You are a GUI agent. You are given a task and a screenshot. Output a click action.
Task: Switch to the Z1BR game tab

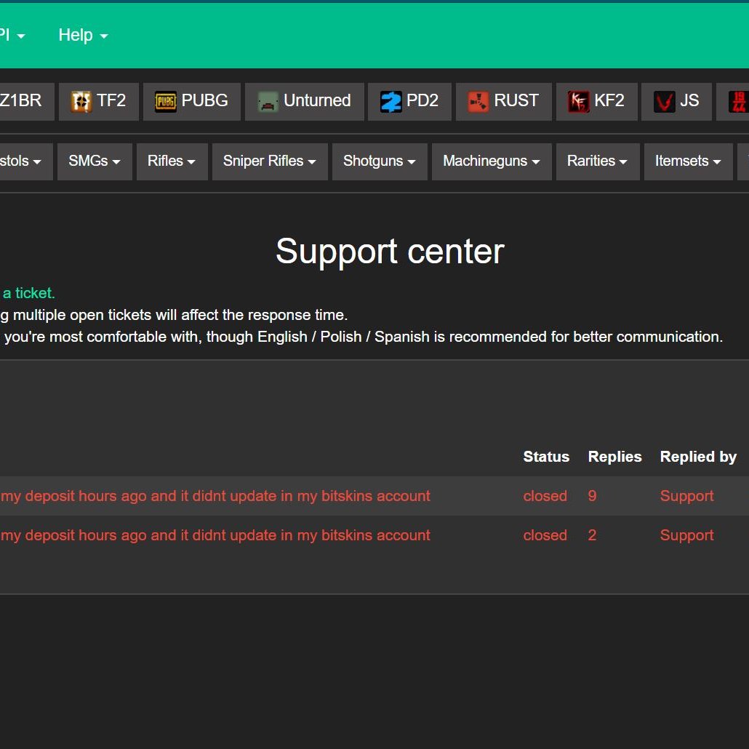26,101
